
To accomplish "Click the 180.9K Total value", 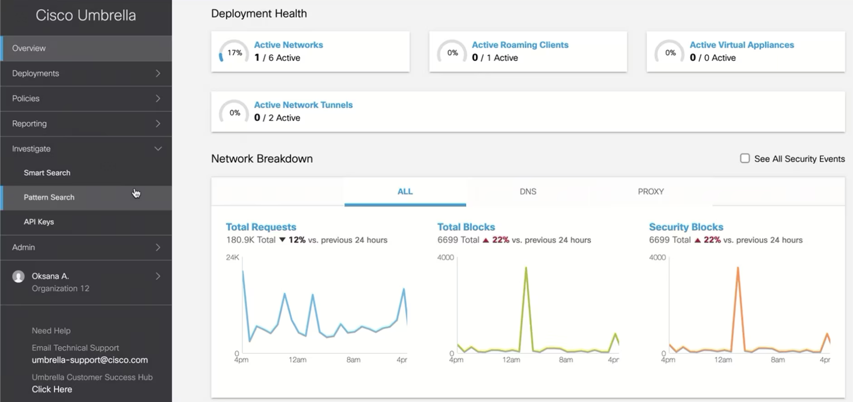I will tap(251, 240).
